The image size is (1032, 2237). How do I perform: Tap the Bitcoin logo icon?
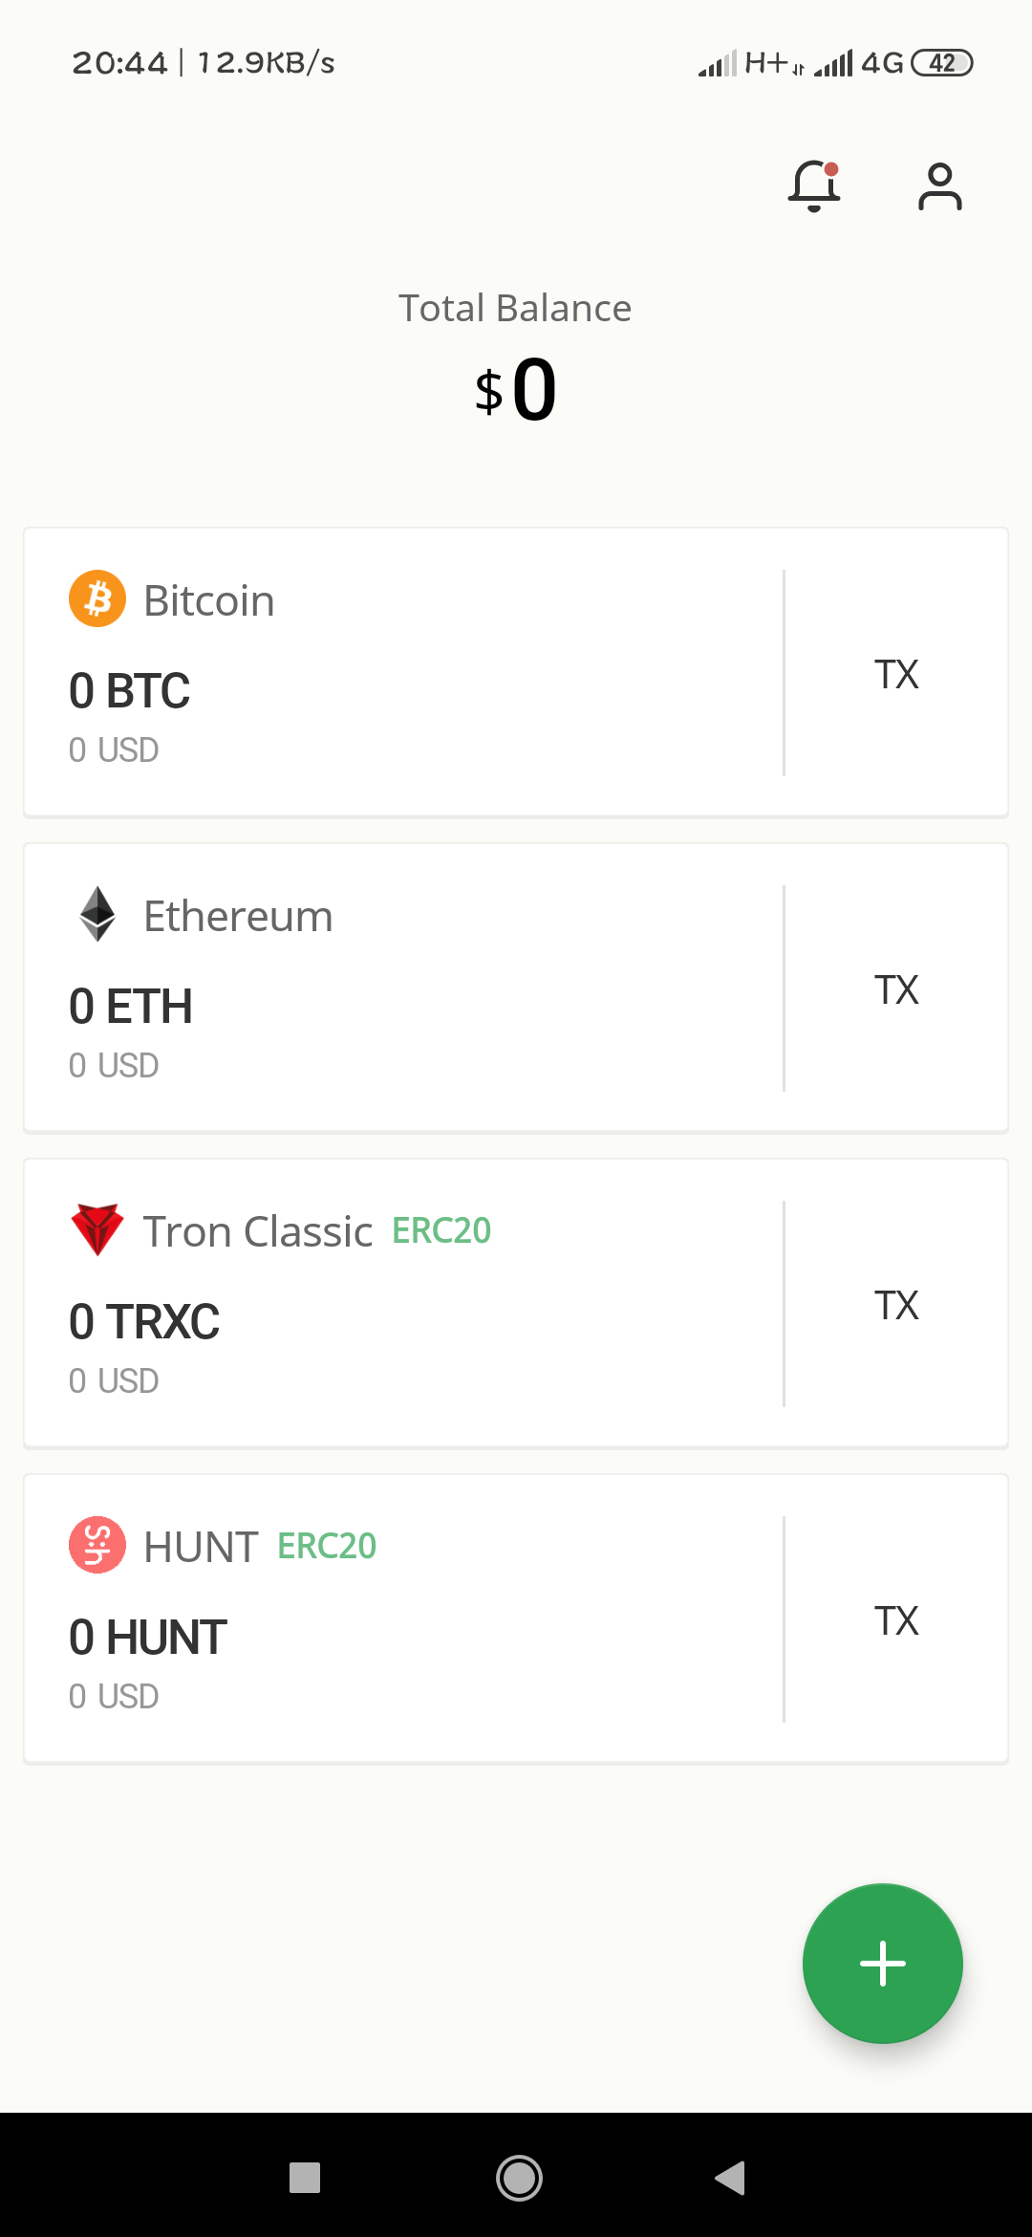tap(97, 599)
